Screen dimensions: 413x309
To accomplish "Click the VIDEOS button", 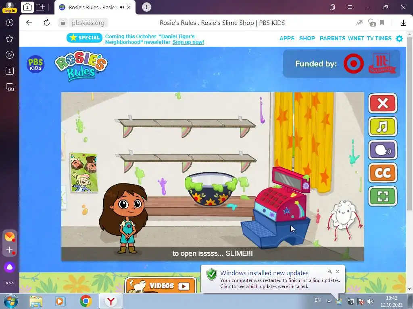I will tap(161, 286).
